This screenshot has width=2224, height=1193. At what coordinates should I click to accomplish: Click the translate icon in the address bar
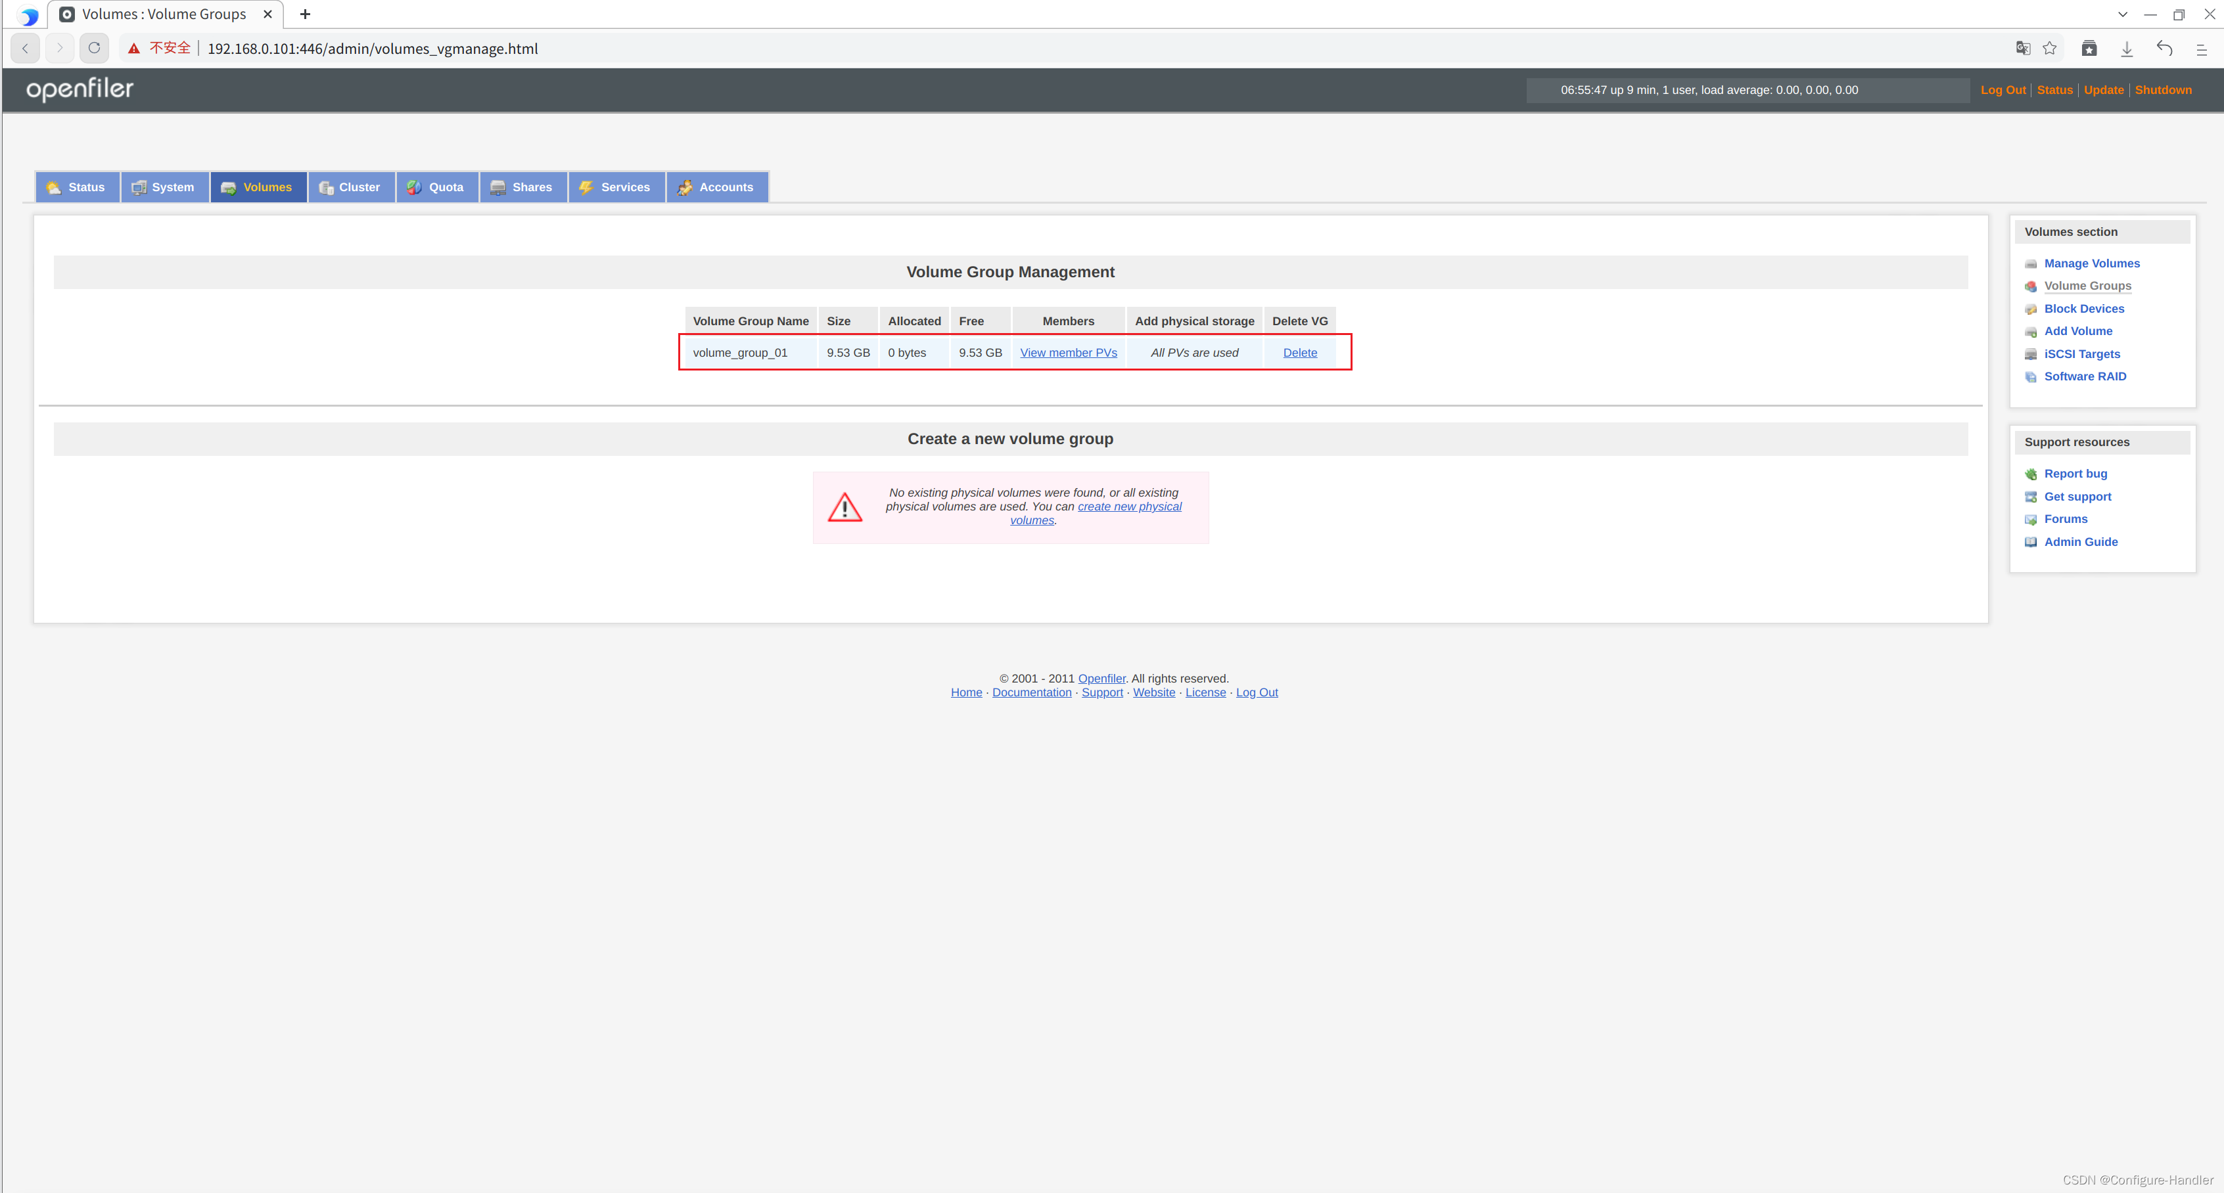pyautogui.click(x=2023, y=49)
